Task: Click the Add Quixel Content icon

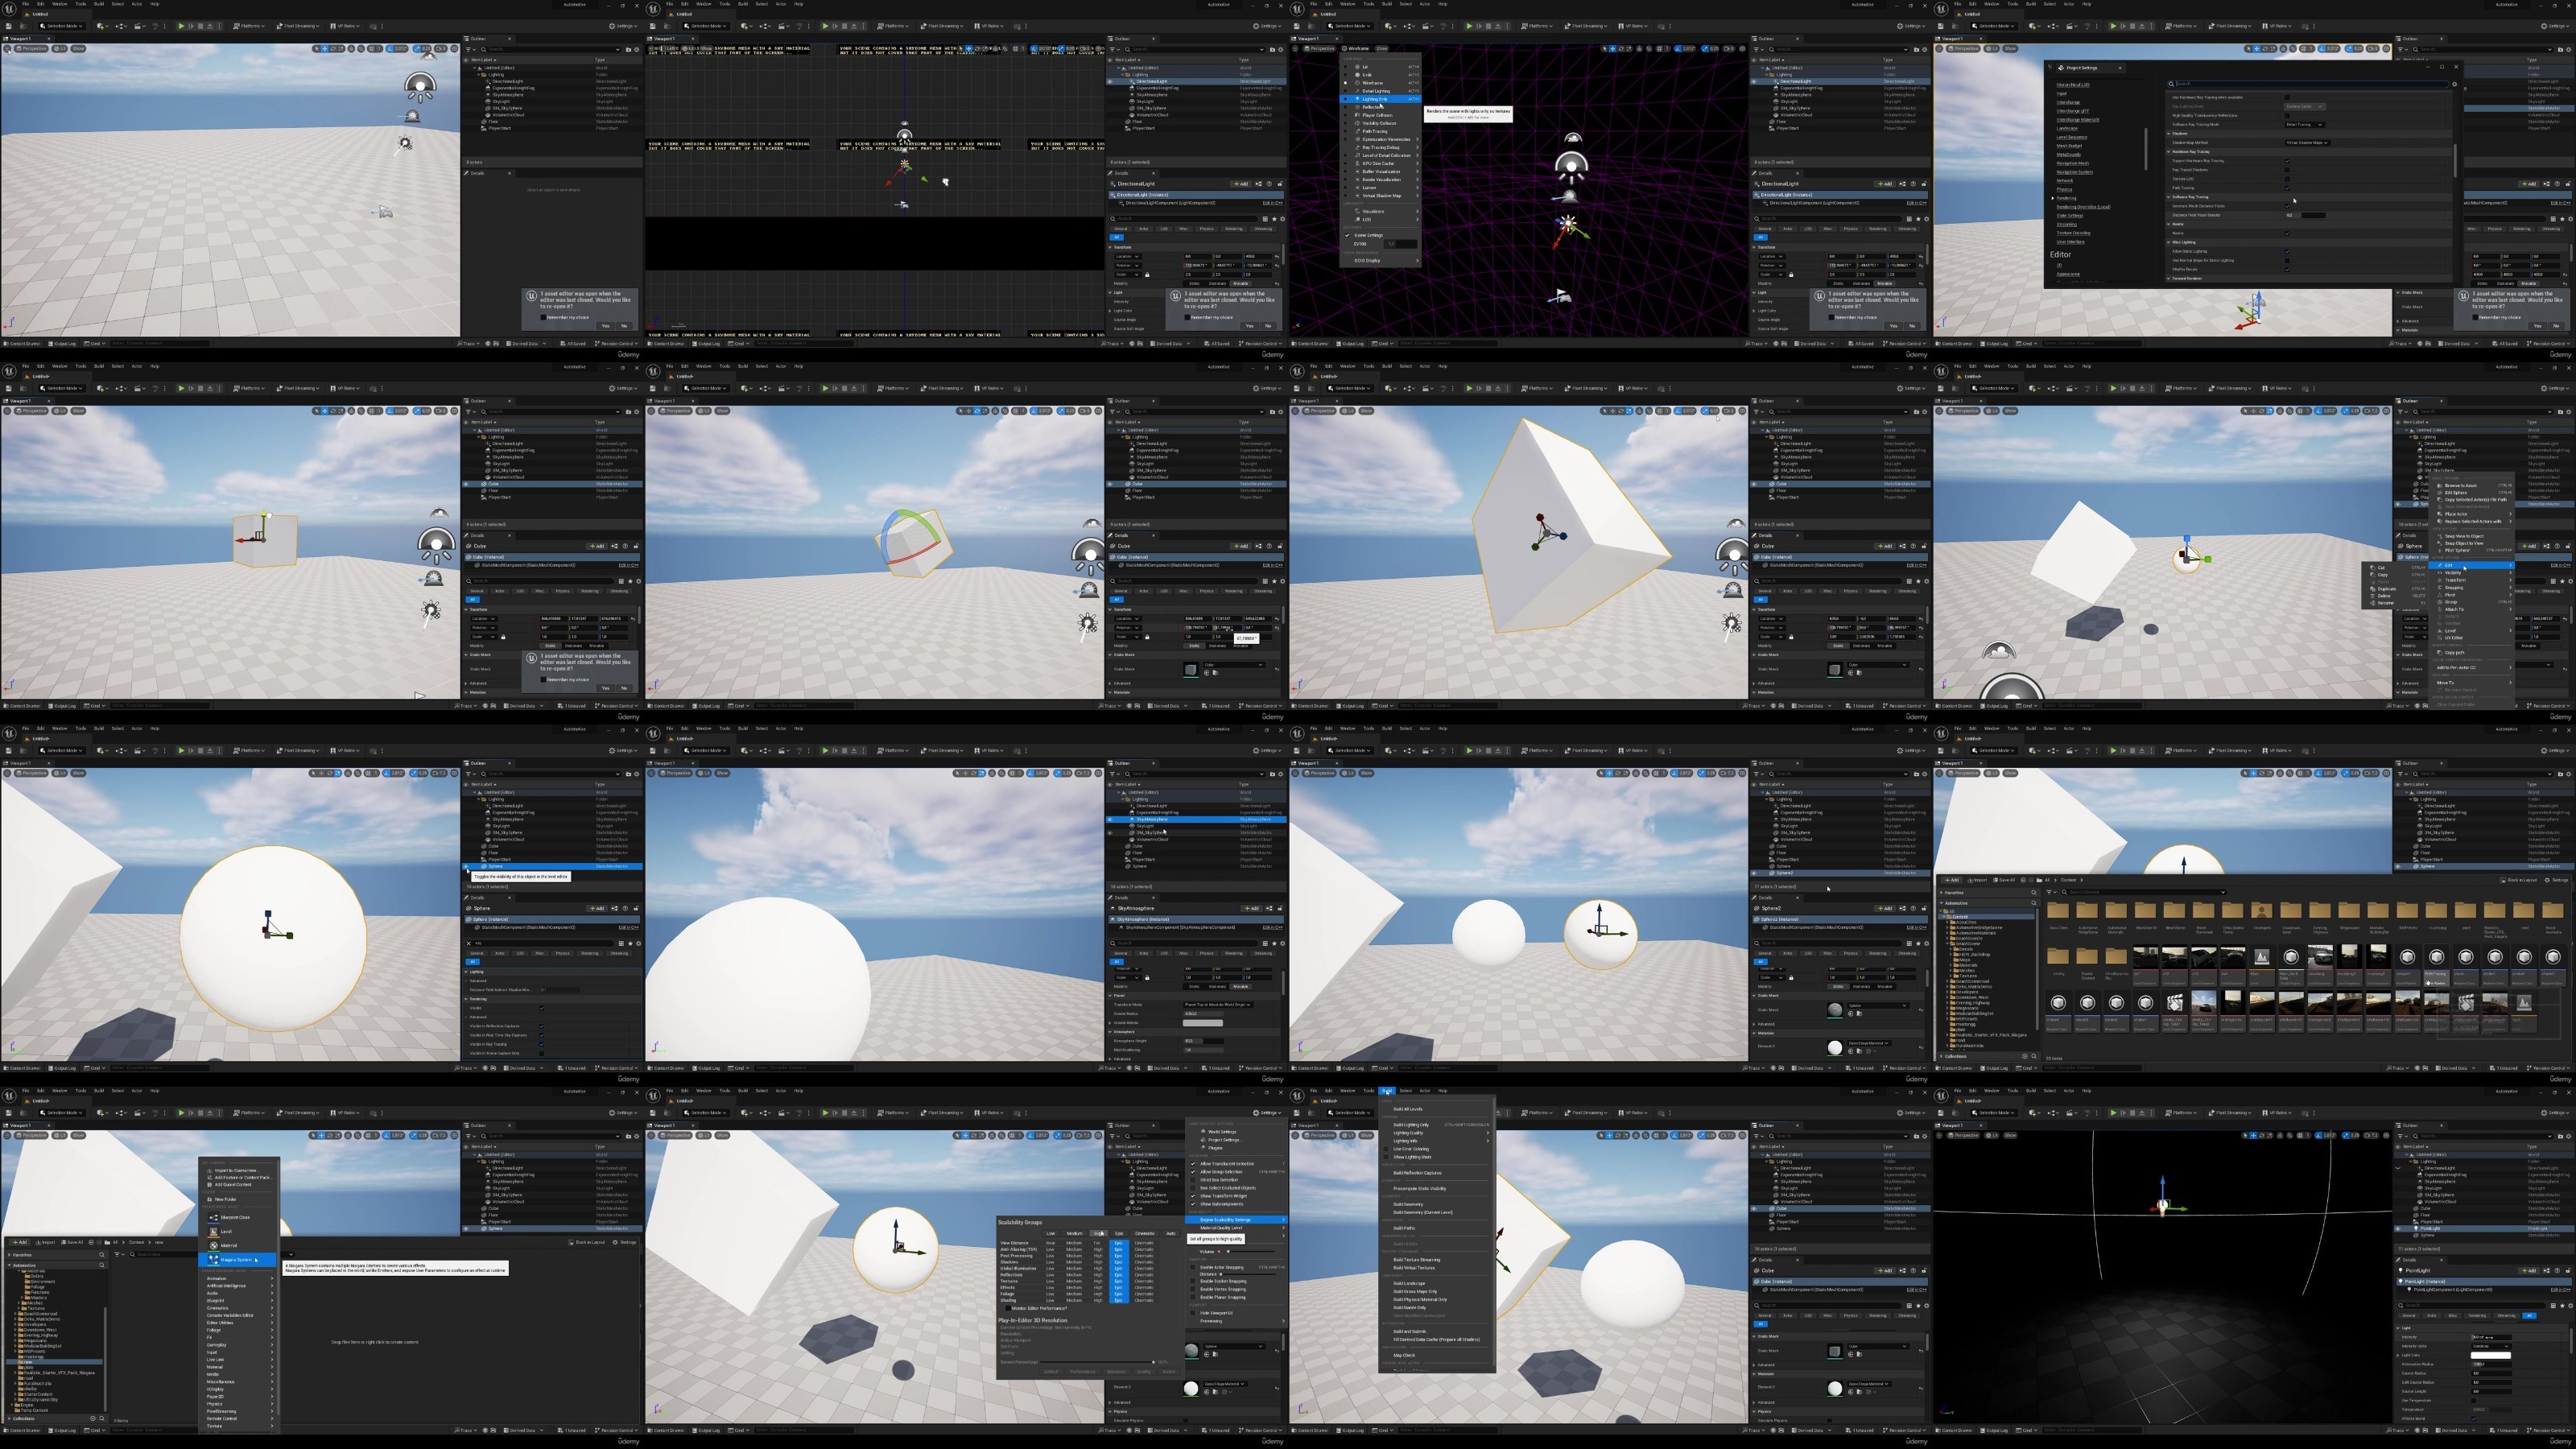Action: [210, 1185]
